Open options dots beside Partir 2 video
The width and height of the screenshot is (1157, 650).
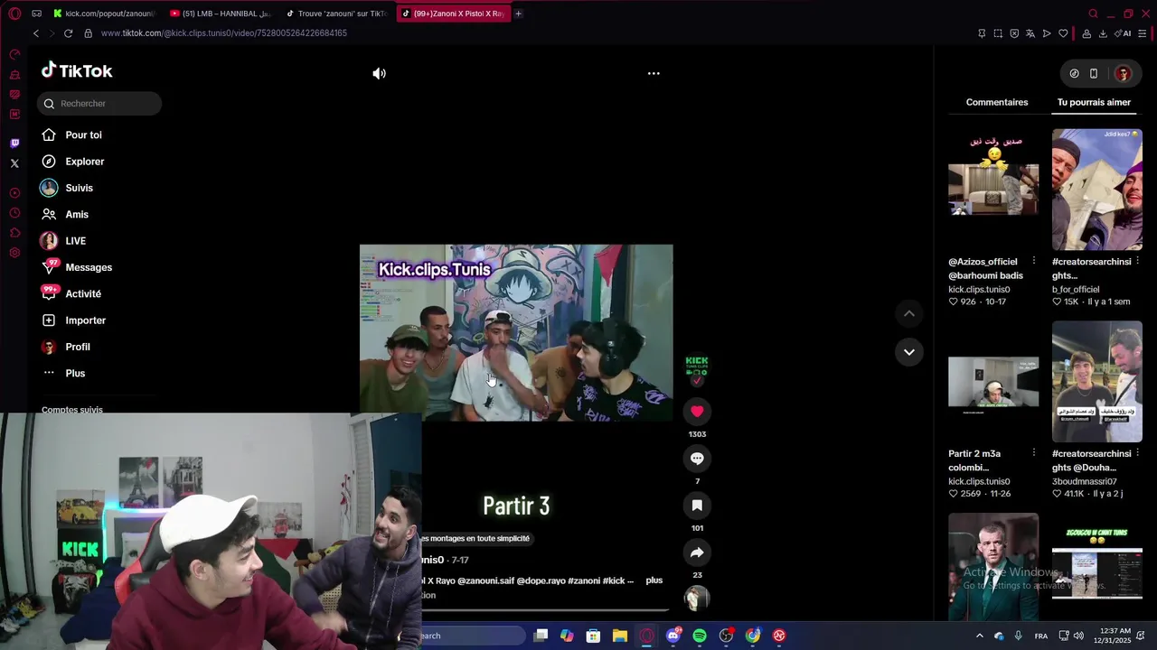tap(1034, 453)
